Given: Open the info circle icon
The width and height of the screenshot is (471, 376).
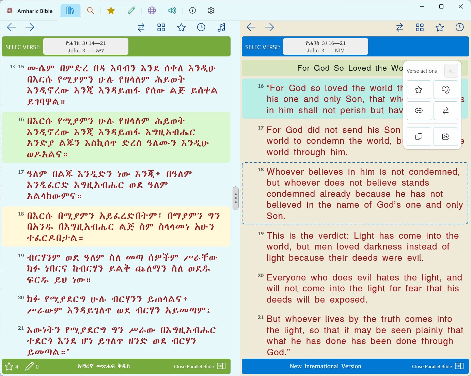Looking at the screenshot, I should click(192, 11).
